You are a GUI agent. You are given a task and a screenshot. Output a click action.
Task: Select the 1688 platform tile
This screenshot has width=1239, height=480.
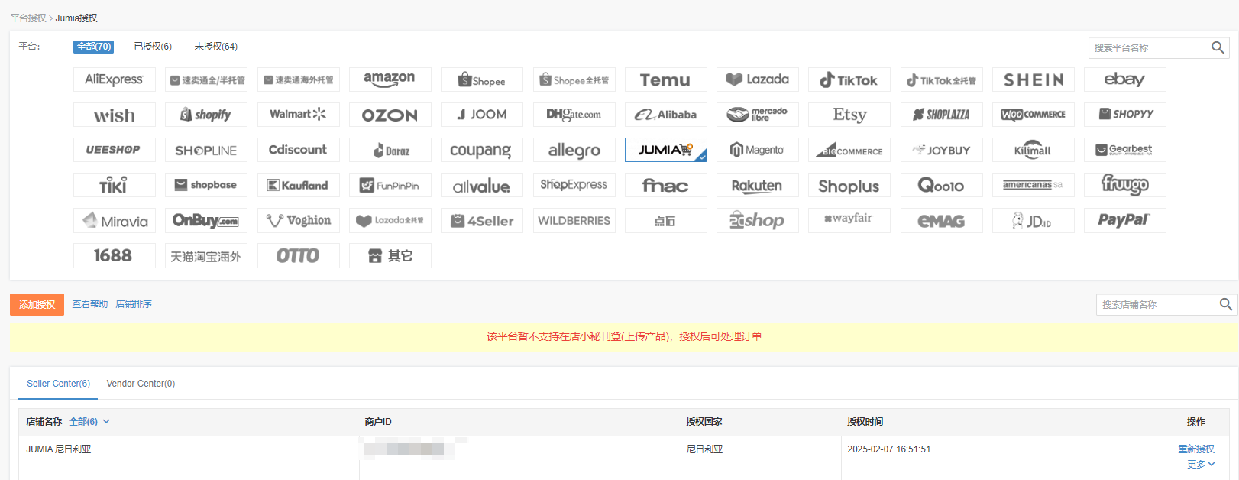(x=115, y=255)
